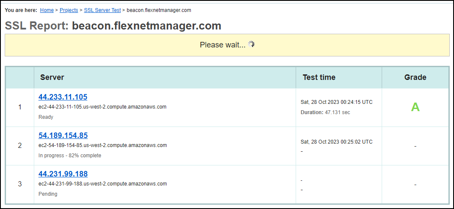Image resolution: width=454 pixels, height=209 pixels.
Task: Select test time Sat, 28 Oct 2023 00:25:02 UTC
Action: pos(336,141)
